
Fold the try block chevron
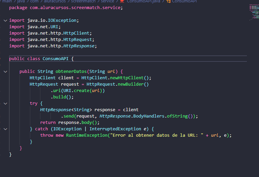point(5,103)
